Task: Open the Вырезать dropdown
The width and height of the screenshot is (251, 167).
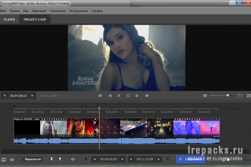Action: tap(33, 159)
